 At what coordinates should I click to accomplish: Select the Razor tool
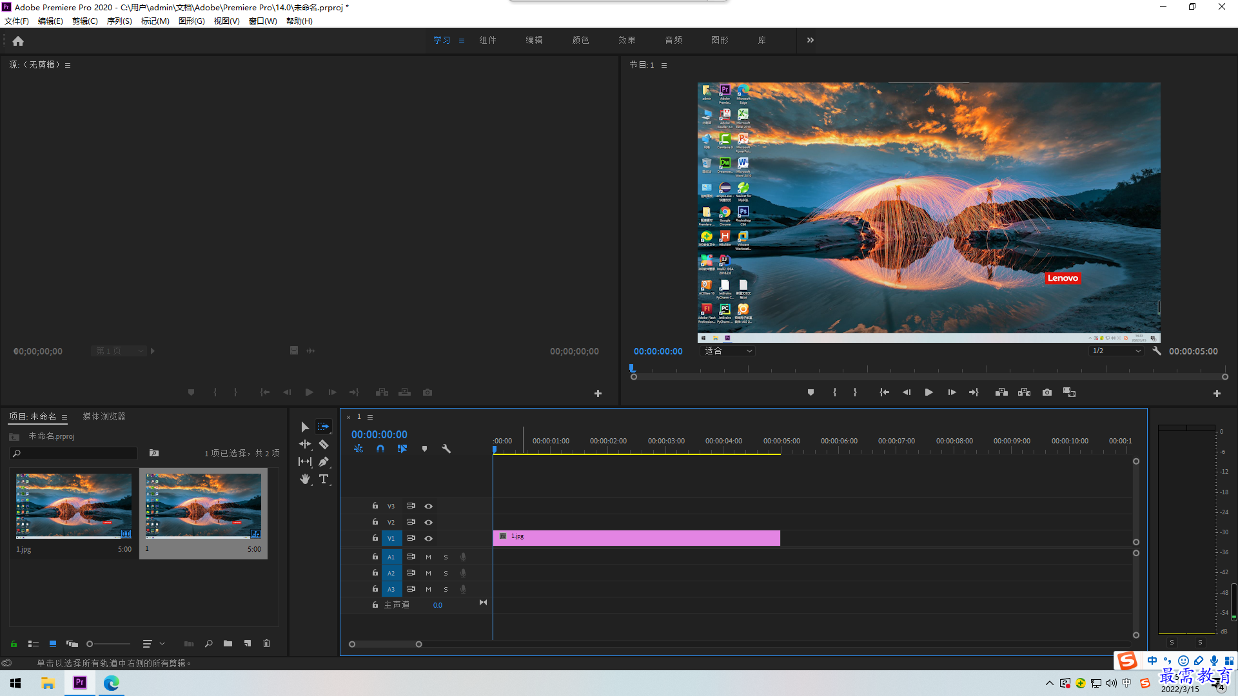324,444
